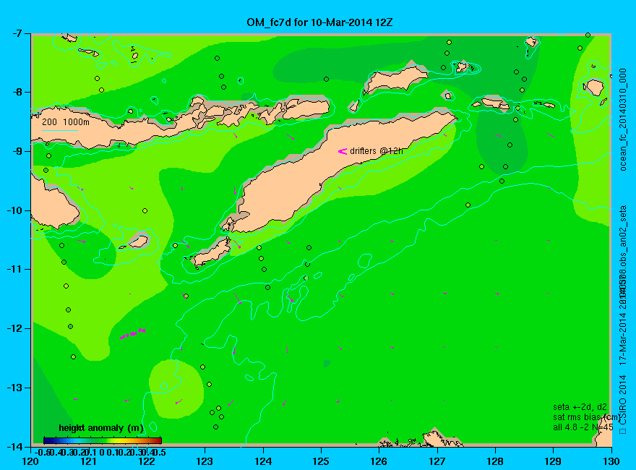
Task: Click the drifters @12h legend label
Action: point(377,151)
